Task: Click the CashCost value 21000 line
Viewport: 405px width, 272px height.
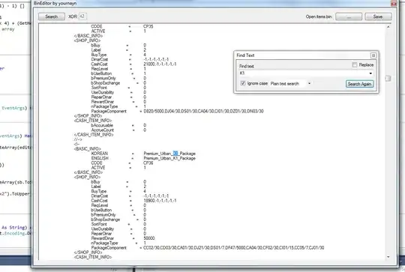Action: click(x=160, y=64)
